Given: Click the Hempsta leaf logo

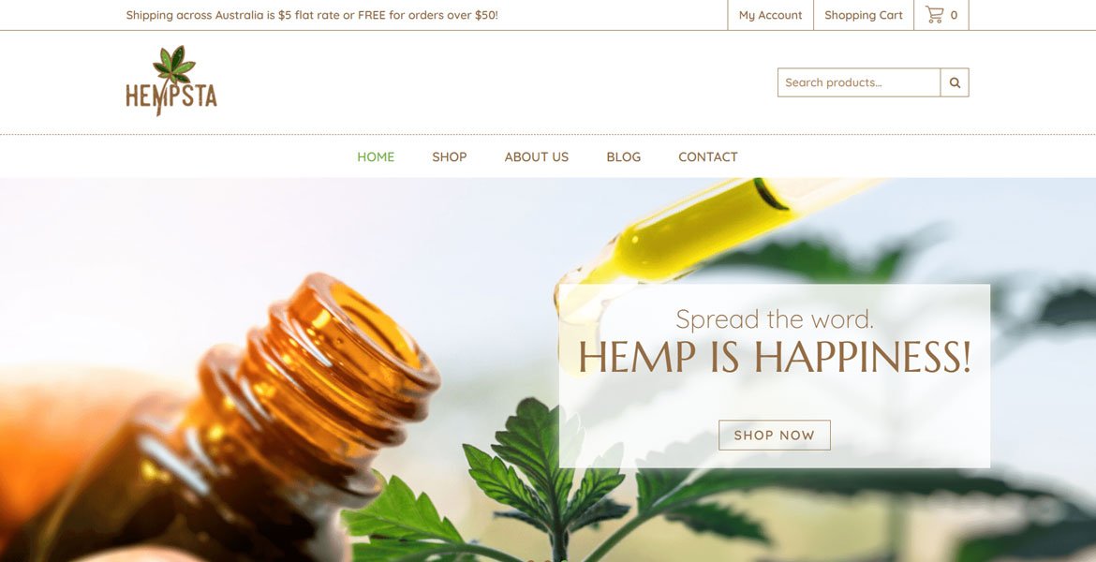Looking at the screenshot, I should click(174, 65).
